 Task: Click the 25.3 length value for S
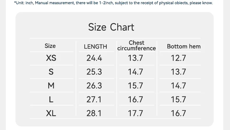pyautogui.click(x=94, y=72)
